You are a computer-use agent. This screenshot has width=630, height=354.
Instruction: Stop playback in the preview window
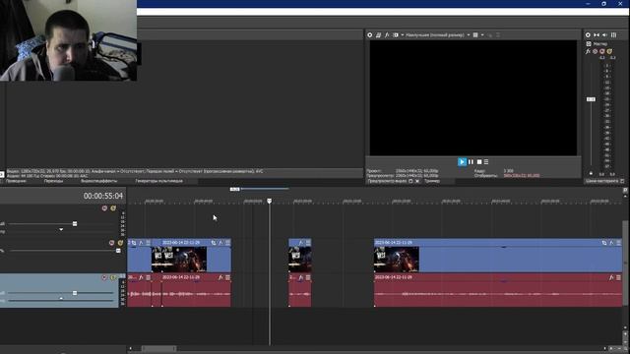(479, 161)
